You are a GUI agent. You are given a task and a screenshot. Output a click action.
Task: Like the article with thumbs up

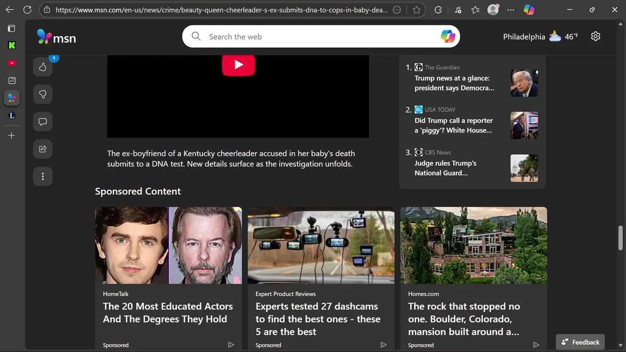coord(43,67)
